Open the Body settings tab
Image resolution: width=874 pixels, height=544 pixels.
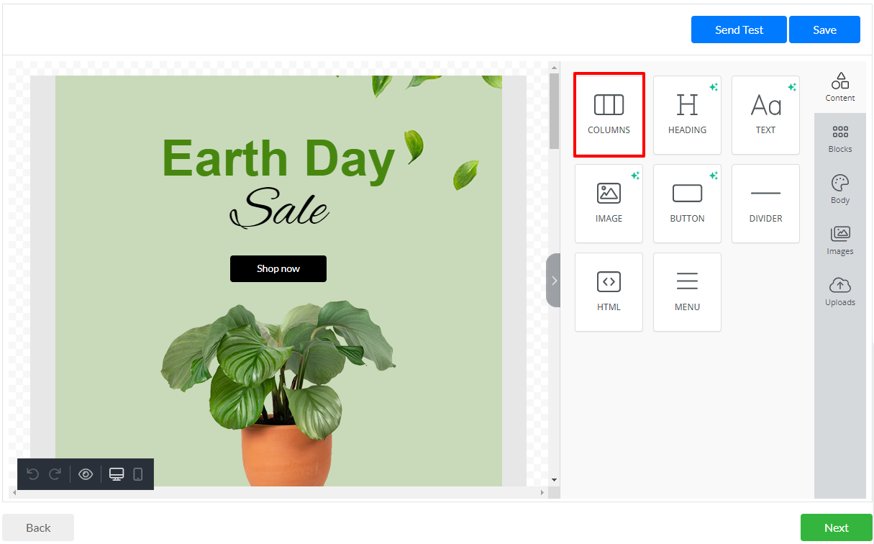point(839,190)
